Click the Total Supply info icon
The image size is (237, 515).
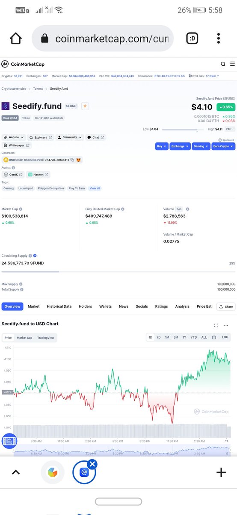point(22,289)
